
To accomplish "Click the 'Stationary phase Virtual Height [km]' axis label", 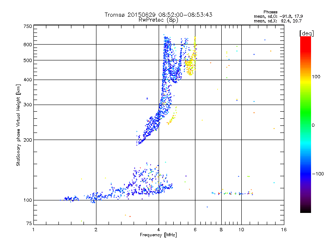I will (18, 125).
